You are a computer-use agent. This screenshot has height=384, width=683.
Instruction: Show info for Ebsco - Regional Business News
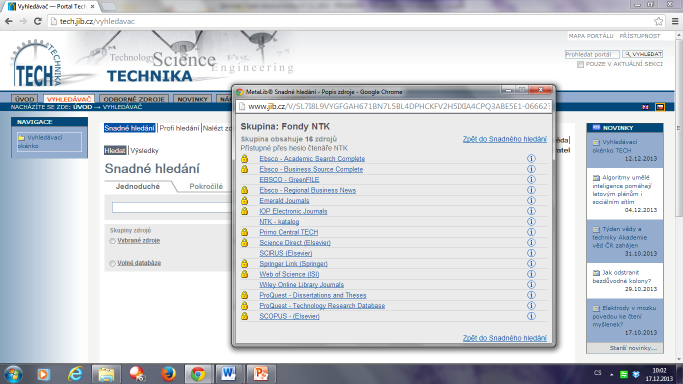coord(531,190)
